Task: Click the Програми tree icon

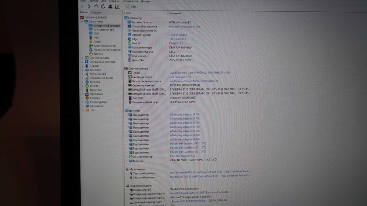Action: click(87, 94)
